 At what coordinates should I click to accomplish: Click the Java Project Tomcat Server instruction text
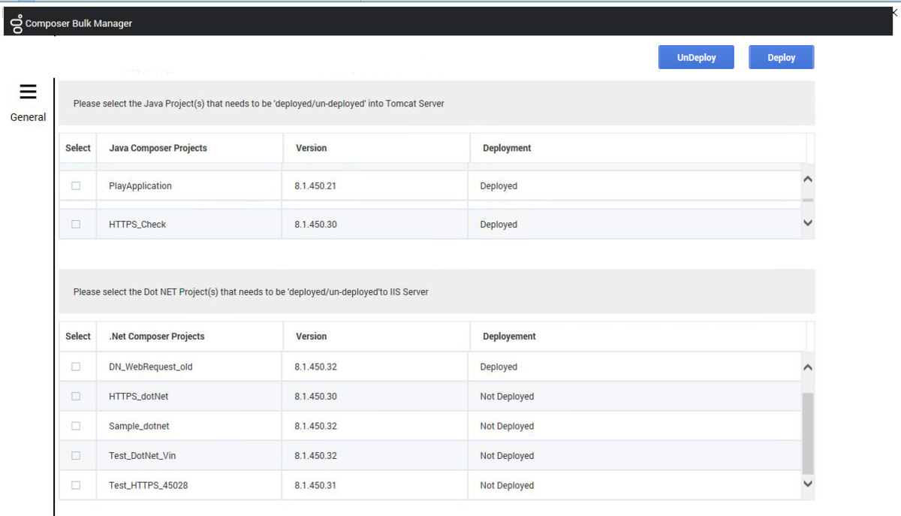tap(258, 104)
